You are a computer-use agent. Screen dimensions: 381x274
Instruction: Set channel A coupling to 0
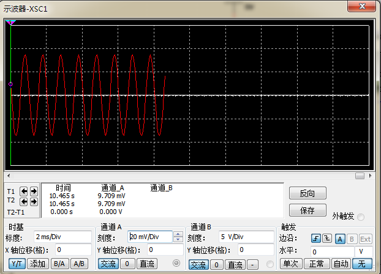pyautogui.click(x=127, y=264)
